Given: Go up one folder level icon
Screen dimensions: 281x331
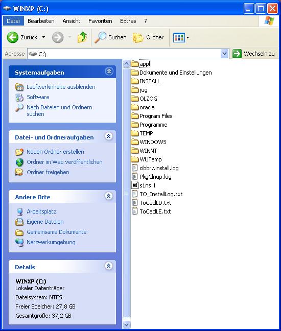Looking at the screenshot, I should tap(82, 37).
